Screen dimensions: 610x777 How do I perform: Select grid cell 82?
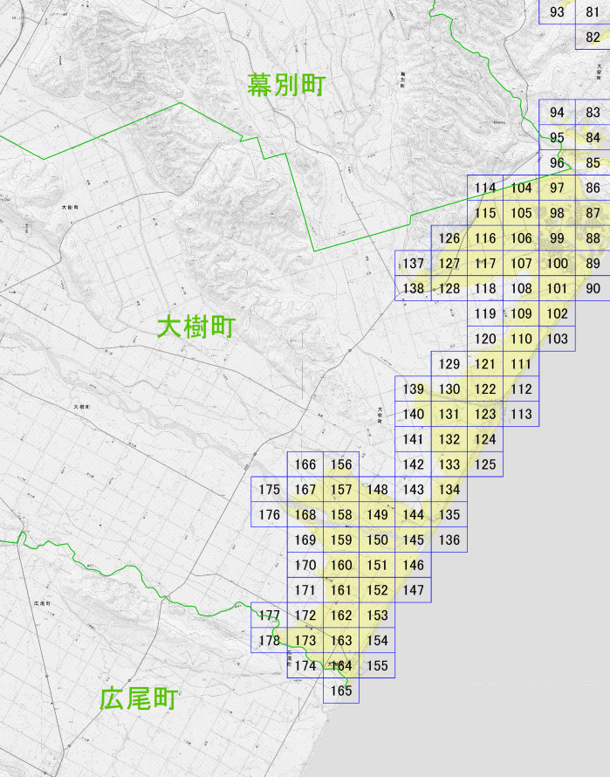point(593,38)
